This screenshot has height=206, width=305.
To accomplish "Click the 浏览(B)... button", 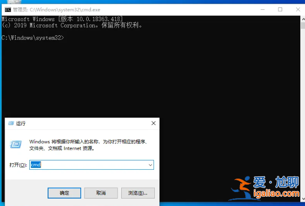I will [x=138, y=193].
